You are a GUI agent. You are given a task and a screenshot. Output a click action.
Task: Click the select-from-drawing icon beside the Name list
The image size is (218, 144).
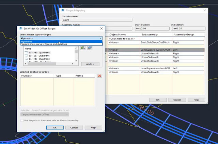point(83,48)
